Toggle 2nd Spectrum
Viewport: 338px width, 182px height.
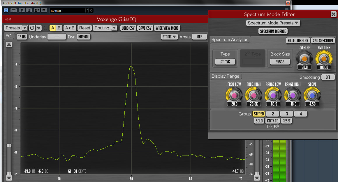tap(323, 40)
